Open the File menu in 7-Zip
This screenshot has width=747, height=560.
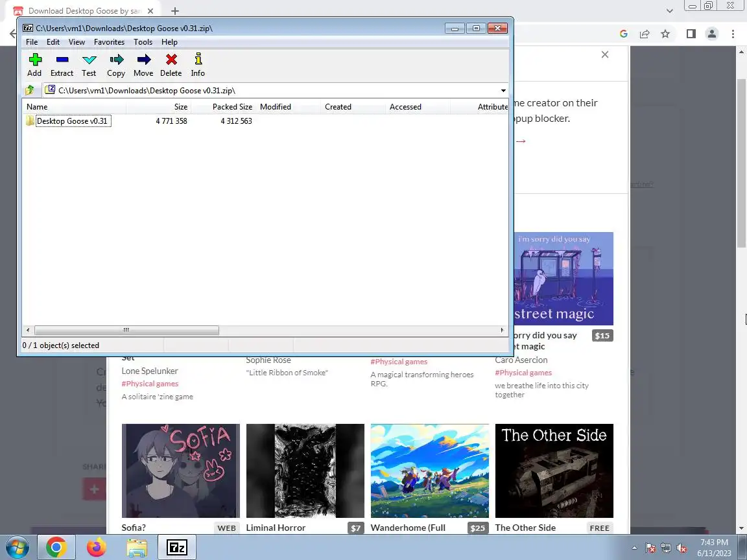point(32,42)
